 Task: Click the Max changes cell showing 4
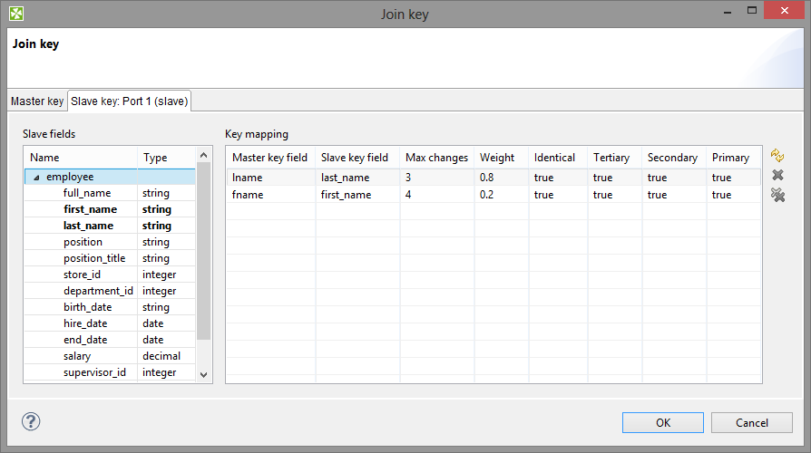(x=409, y=195)
